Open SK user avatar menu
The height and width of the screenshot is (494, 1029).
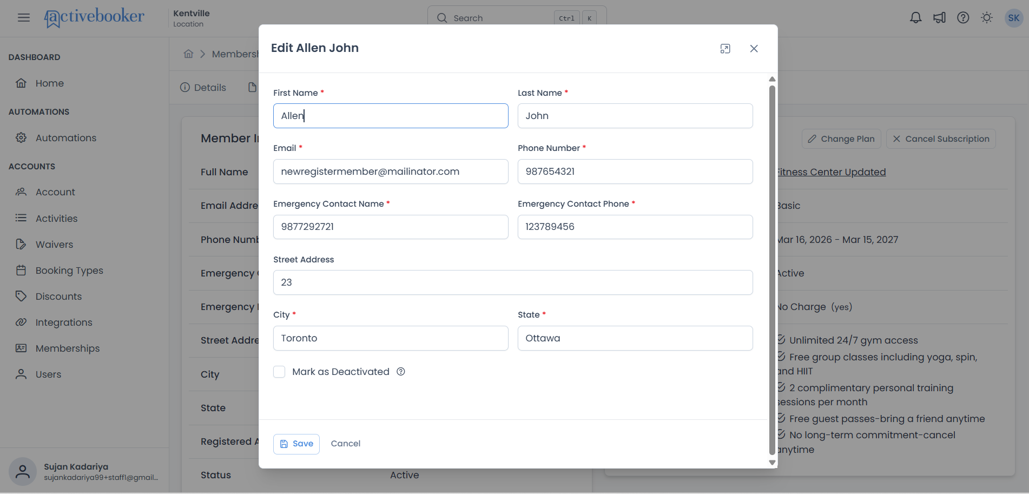(x=1014, y=18)
